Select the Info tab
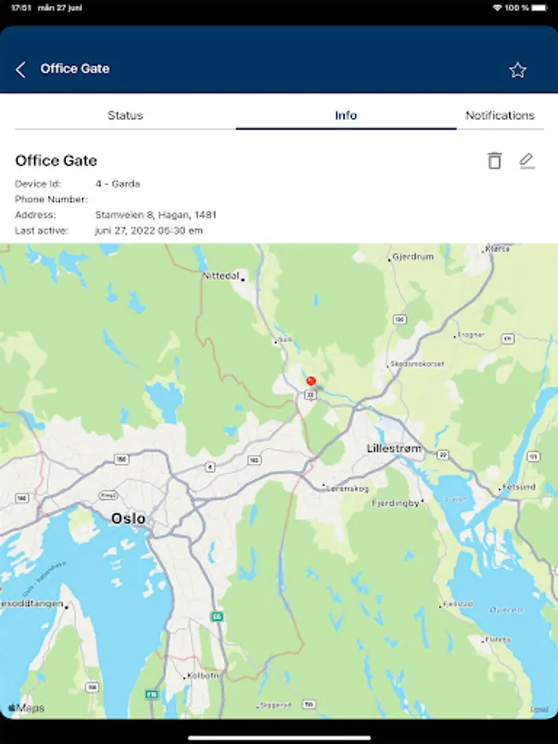Viewport: 558px width, 744px height. tap(346, 115)
